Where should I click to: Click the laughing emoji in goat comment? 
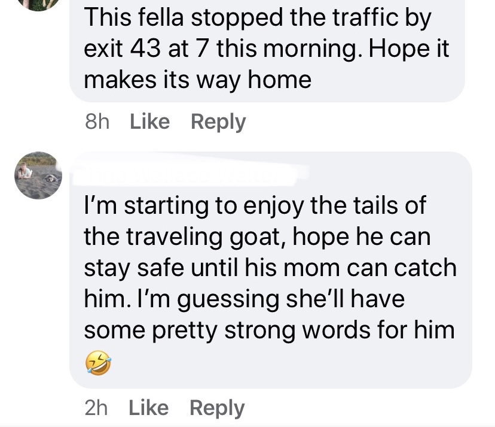click(x=97, y=362)
